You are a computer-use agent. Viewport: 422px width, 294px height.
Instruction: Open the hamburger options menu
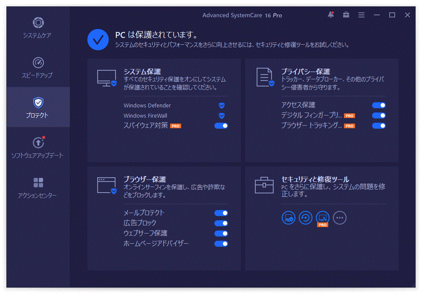click(361, 15)
